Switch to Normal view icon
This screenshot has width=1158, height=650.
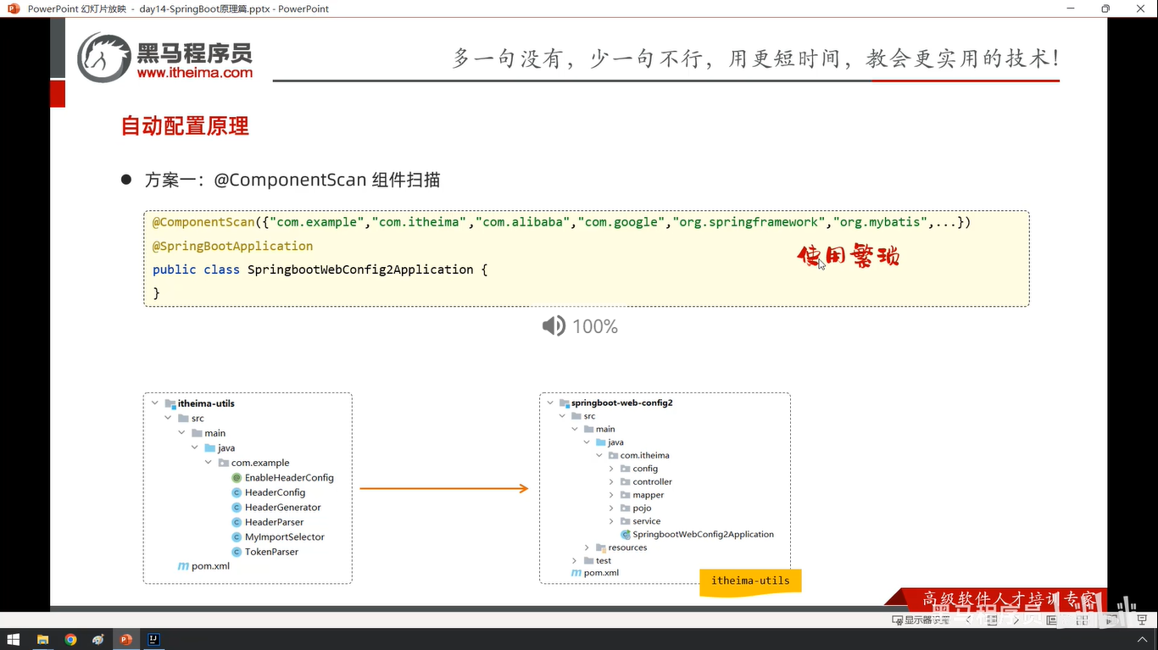pos(1051,619)
